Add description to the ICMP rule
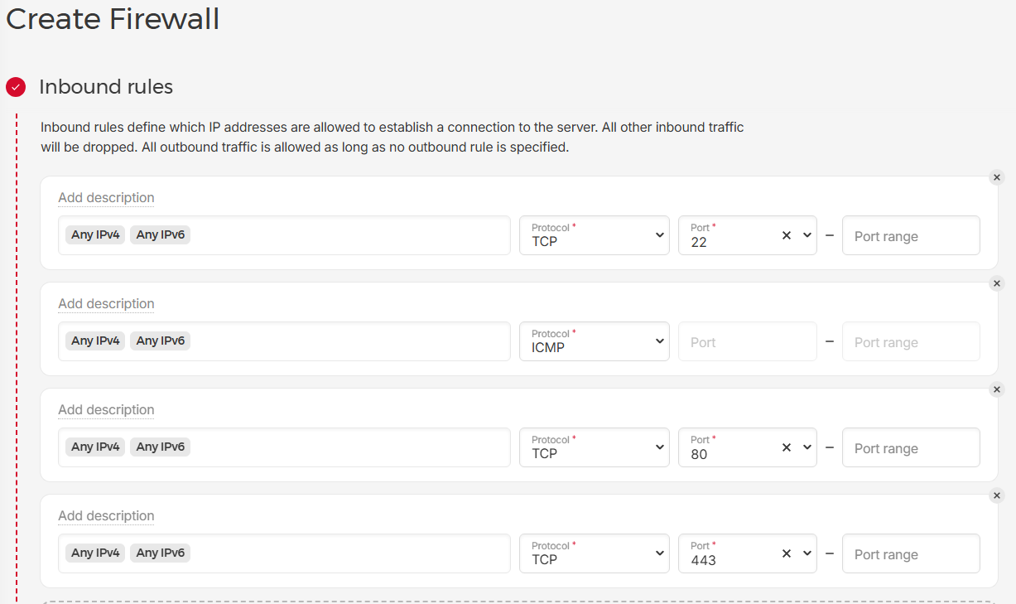 tap(106, 304)
